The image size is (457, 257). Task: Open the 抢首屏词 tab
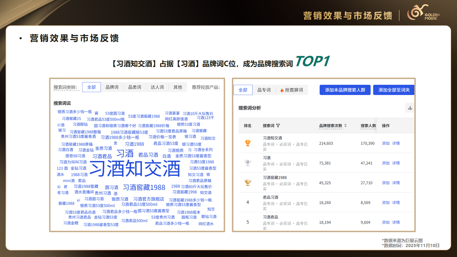click(x=292, y=90)
